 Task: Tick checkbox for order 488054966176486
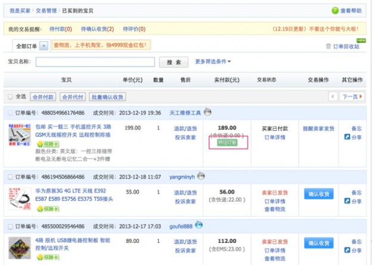point(10,113)
